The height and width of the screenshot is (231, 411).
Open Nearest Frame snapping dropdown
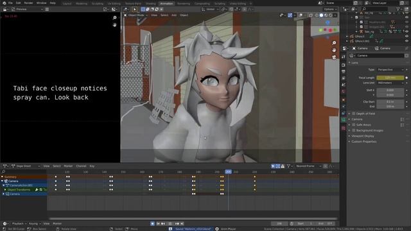tap(308, 166)
